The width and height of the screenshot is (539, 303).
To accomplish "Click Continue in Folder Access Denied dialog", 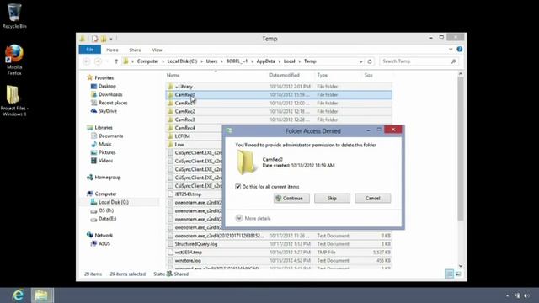I will (x=291, y=199).
